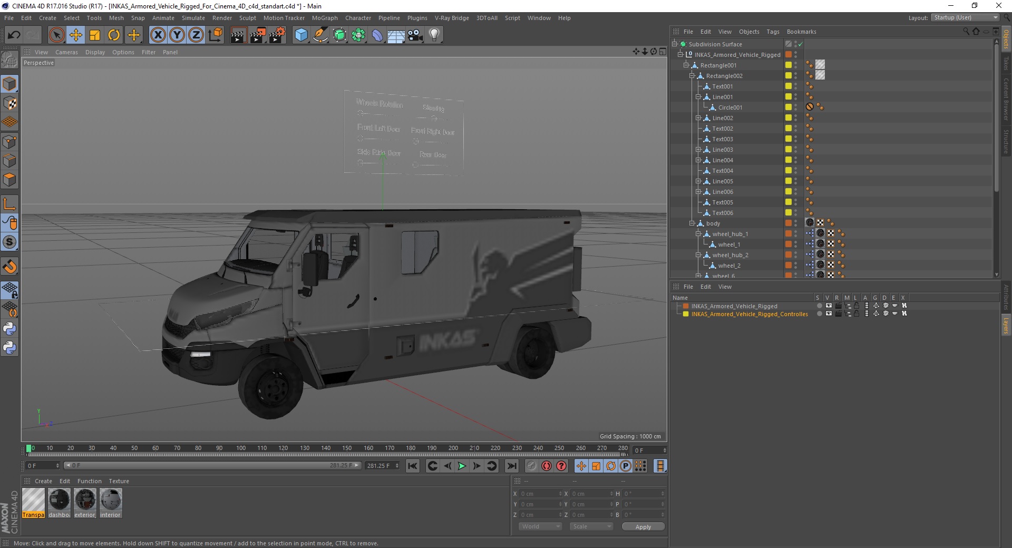The width and height of the screenshot is (1012, 548).
Task: Click the Coordinate System icon
Action: [x=216, y=35]
